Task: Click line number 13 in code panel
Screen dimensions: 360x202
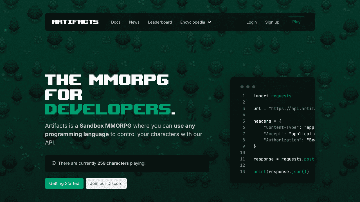Action: [x=242, y=172]
